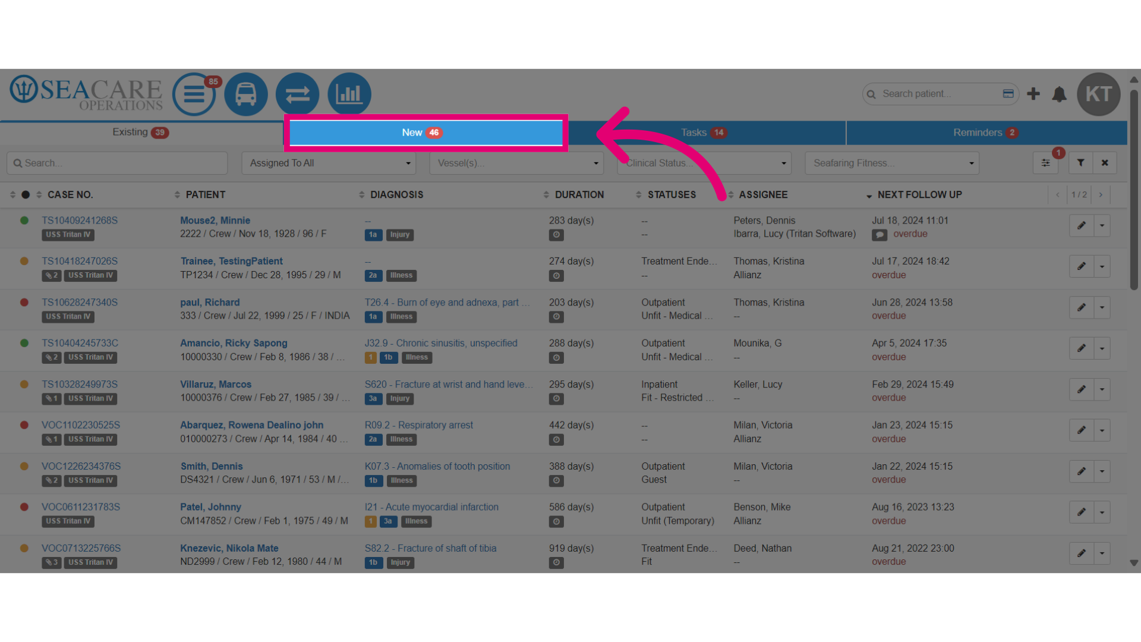Click green priority dot for TS10409241268S
The height and width of the screenshot is (642, 1141).
click(x=24, y=221)
